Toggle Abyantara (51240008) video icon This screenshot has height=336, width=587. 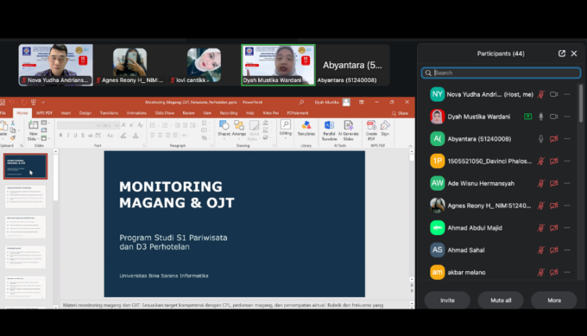(x=554, y=139)
